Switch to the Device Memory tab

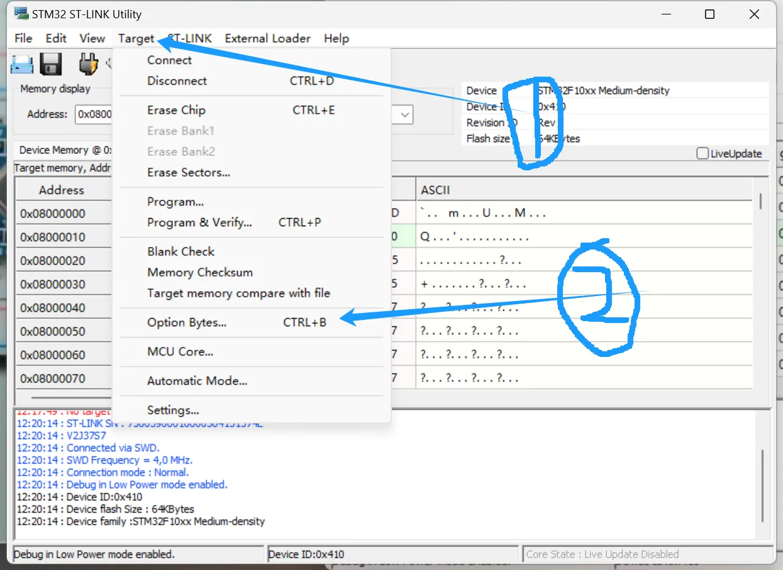[x=63, y=150]
